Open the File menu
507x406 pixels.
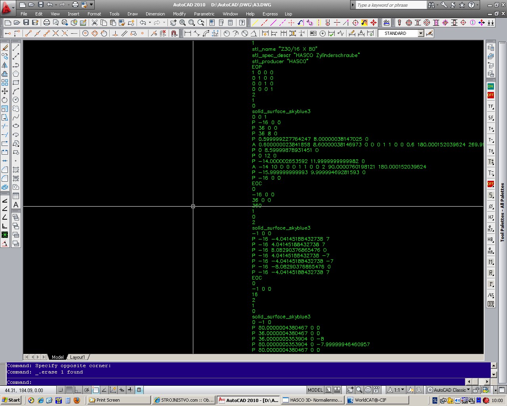(24, 14)
